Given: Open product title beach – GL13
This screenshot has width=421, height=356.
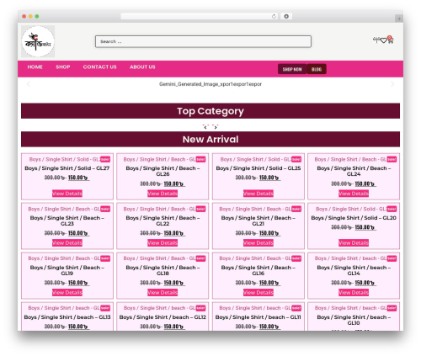Looking at the screenshot, I should click(67, 317).
